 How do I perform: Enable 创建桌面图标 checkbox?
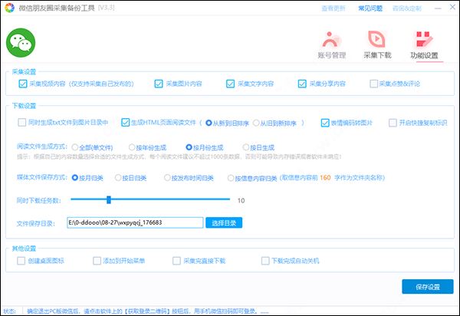coord(21,261)
